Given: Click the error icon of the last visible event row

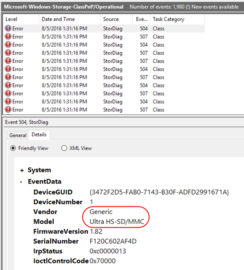Looking at the screenshot, I should [8, 110].
